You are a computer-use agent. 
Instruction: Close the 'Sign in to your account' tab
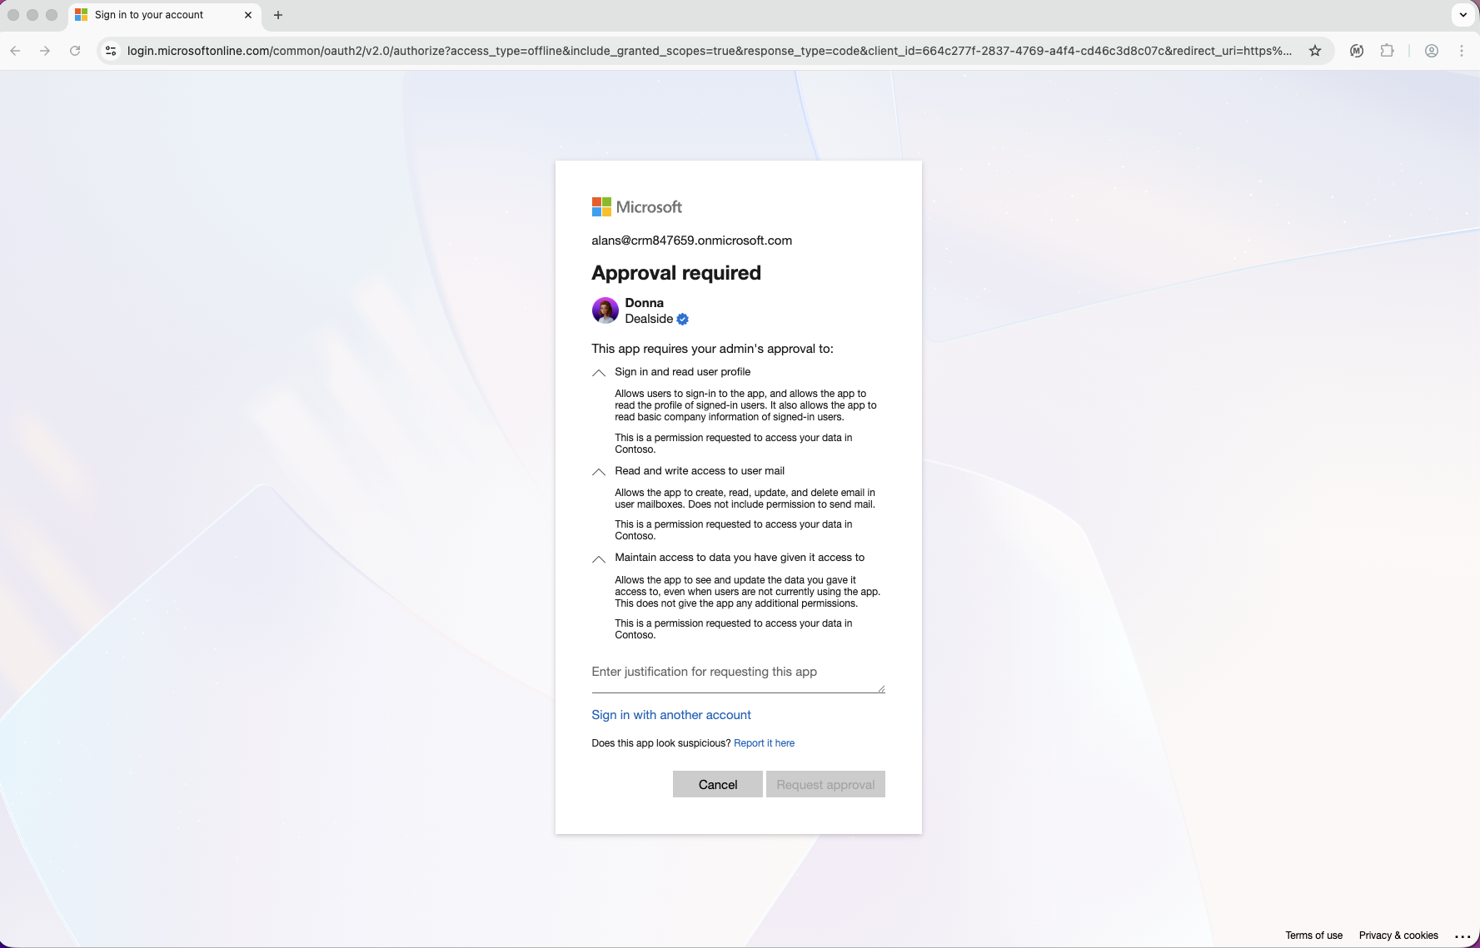248,15
